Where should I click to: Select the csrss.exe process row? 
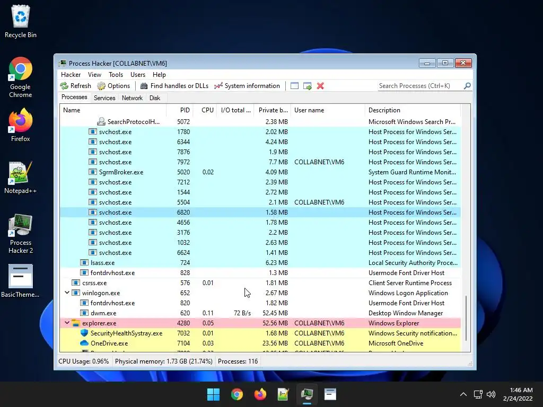[260, 283]
